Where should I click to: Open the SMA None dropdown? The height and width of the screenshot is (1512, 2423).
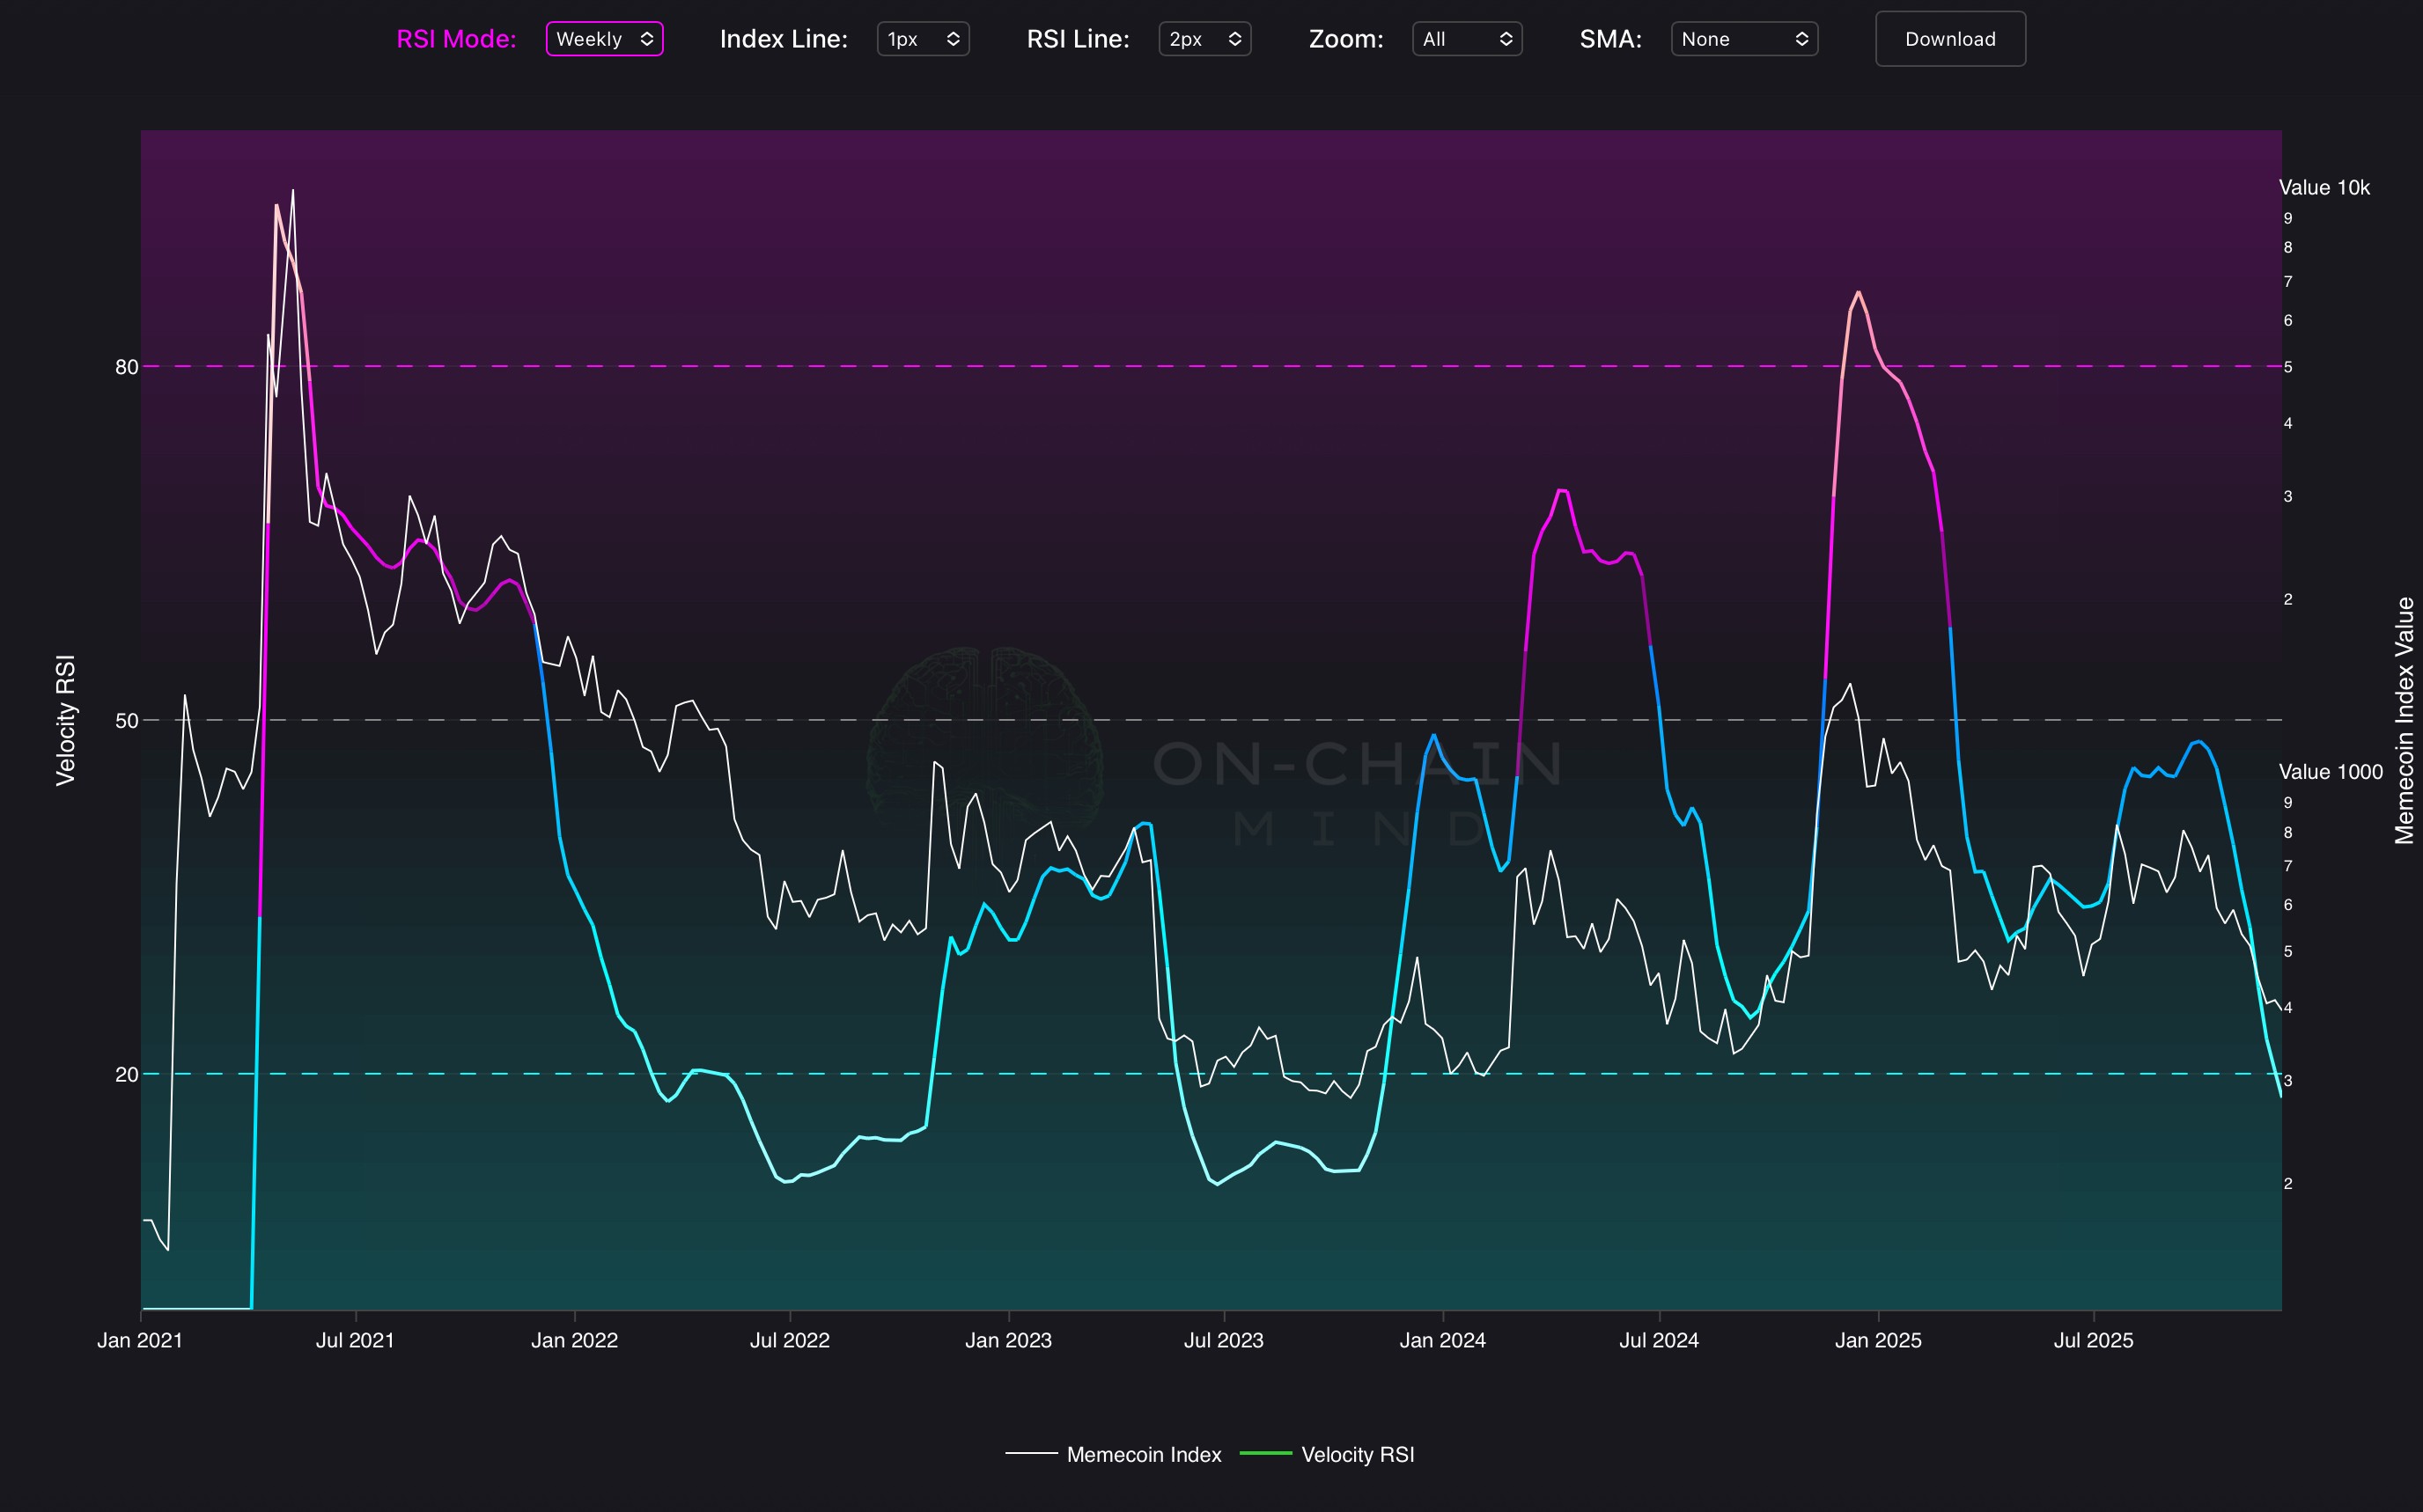pyautogui.click(x=1742, y=39)
